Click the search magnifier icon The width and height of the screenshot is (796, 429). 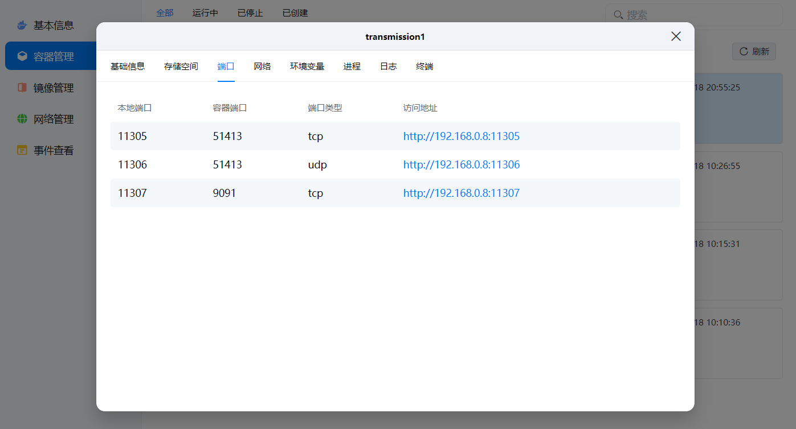click(618, 15)
